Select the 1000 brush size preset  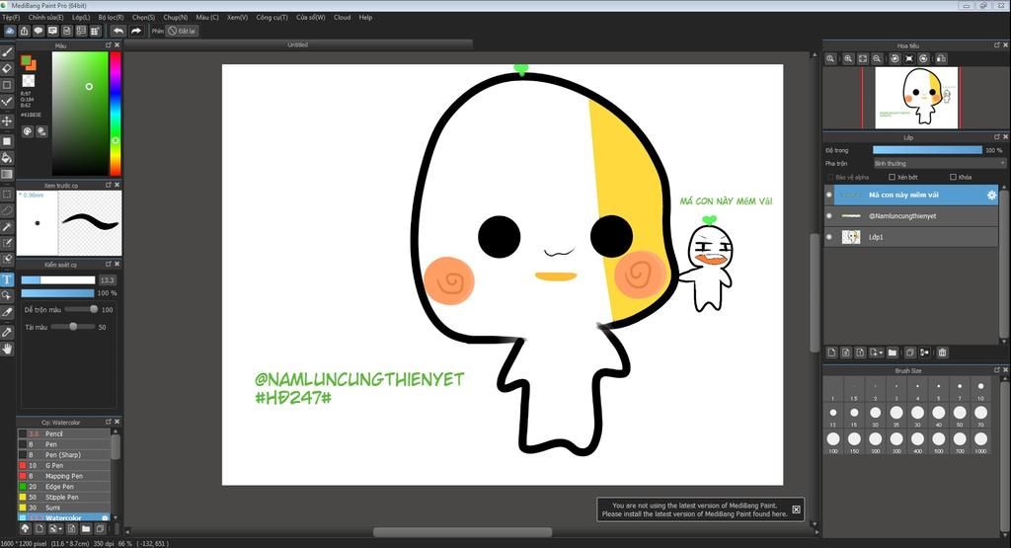click(980, 439)
